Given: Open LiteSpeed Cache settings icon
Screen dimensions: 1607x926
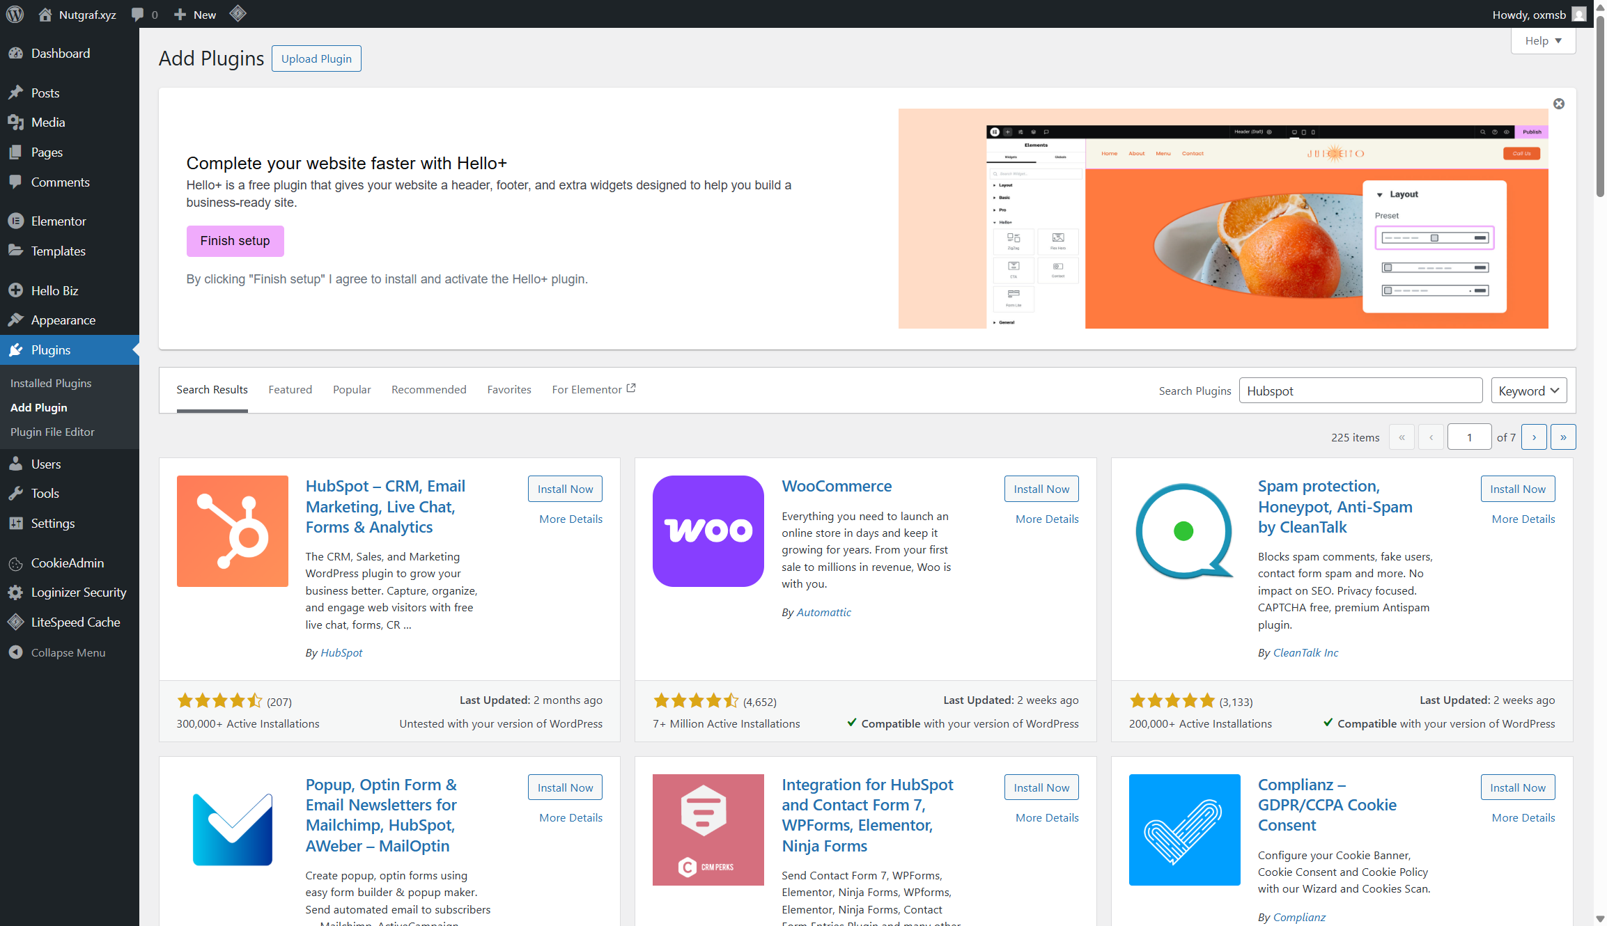Looking at the screenshot, I should tap(15, 622).
